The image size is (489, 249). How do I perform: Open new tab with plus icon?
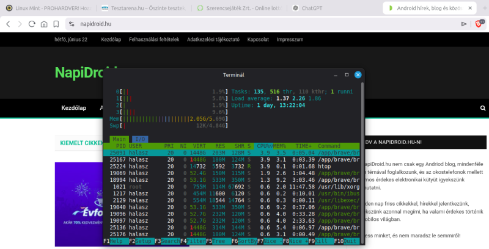484,8
